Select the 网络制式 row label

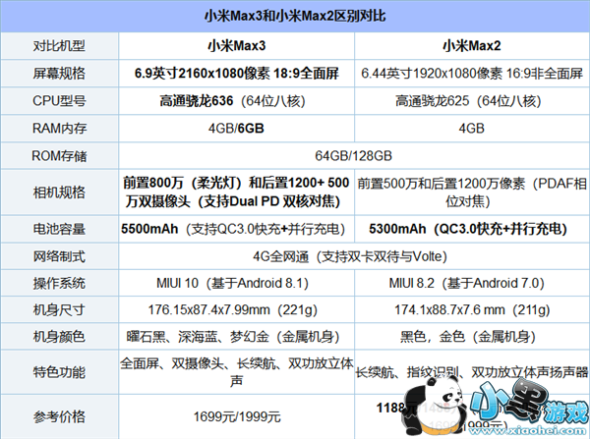coord(59,256)
